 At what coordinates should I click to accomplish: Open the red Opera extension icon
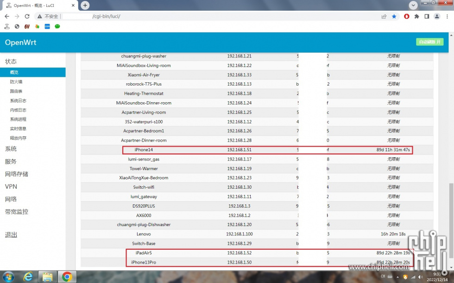[407, 17]
